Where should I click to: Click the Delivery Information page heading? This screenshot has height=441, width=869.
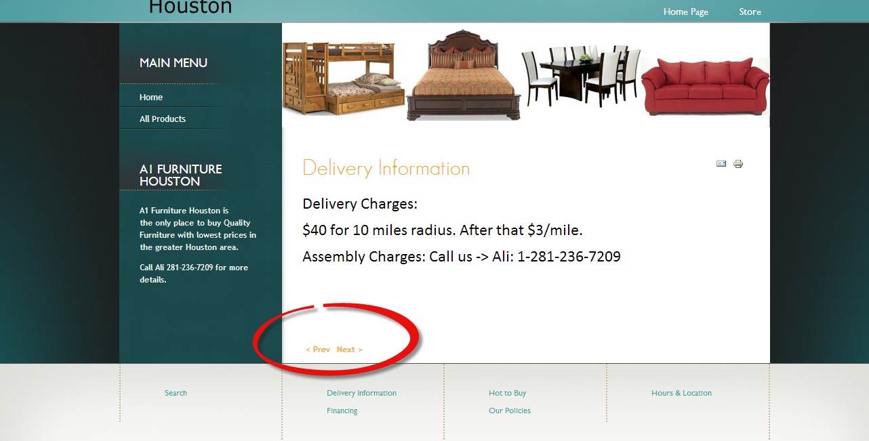click(386, 168)
